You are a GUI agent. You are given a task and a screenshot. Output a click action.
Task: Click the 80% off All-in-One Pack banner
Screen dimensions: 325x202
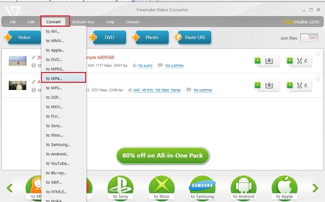(162, 155)
